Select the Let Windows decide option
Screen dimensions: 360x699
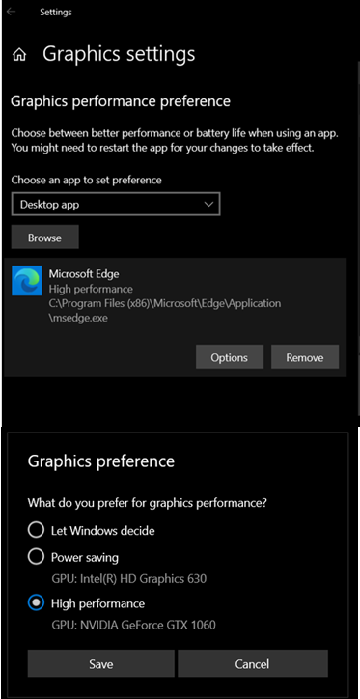(36, 530)
